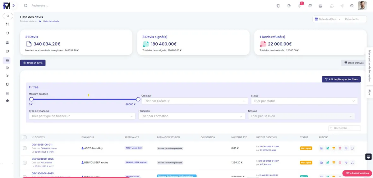
Task: Expand the Trier par statut dropdown
Action: [304, 101]
